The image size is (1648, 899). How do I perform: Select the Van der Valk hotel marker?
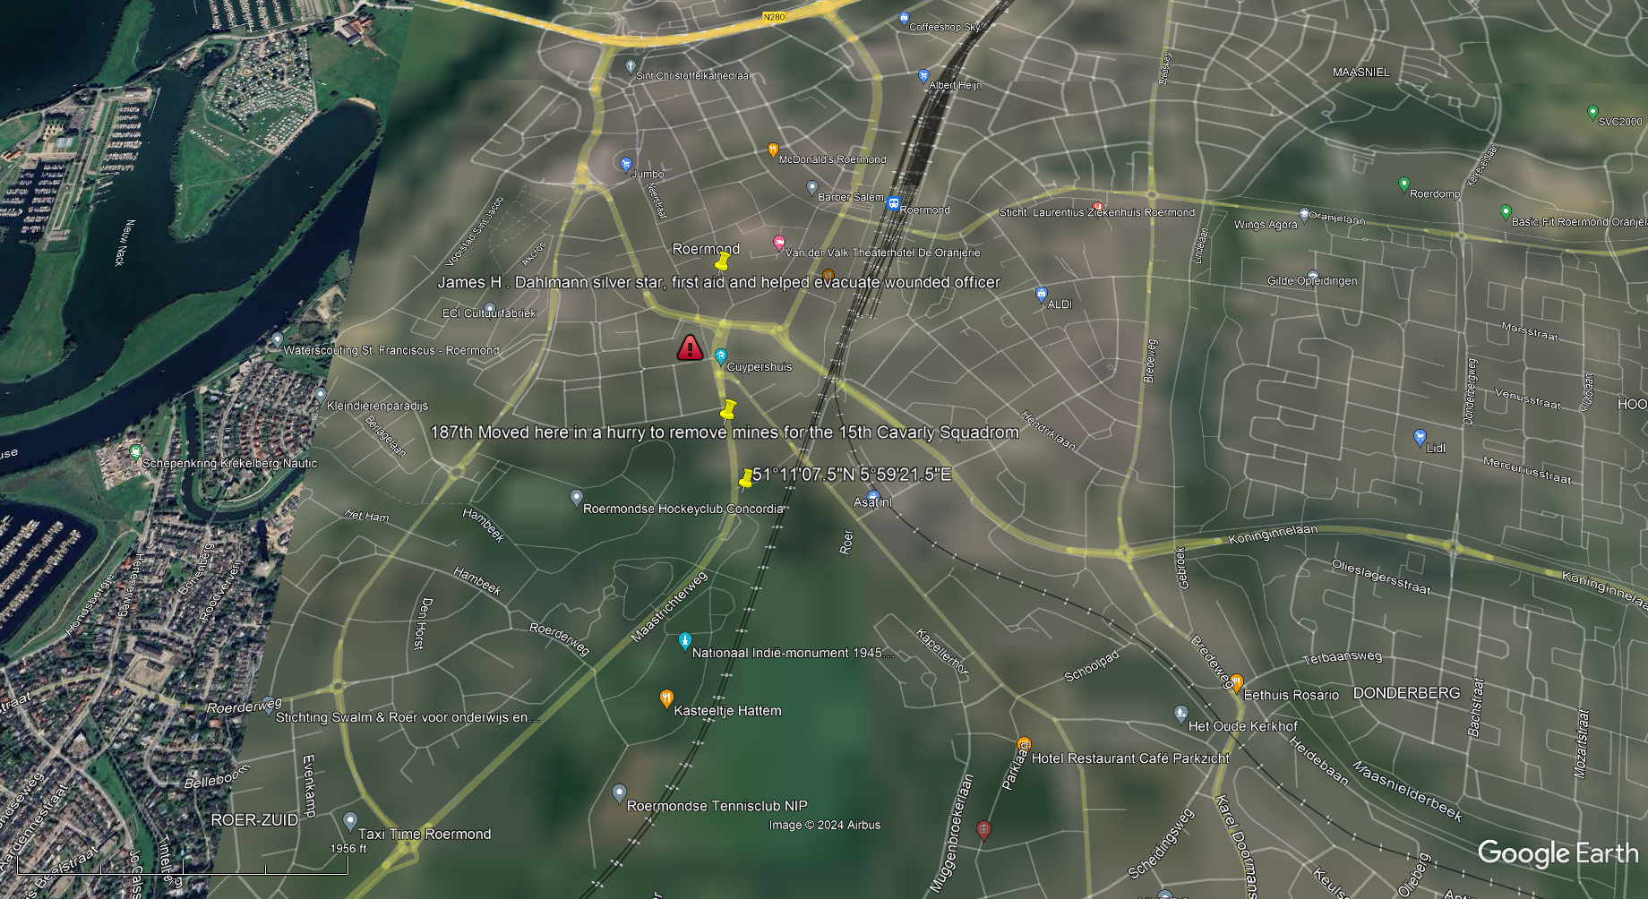tap(778, 243)
